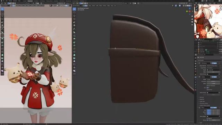Open the Modifiers wrench tab in Properties editor
This screenshot has width=222, height=125.
(196, 77)
